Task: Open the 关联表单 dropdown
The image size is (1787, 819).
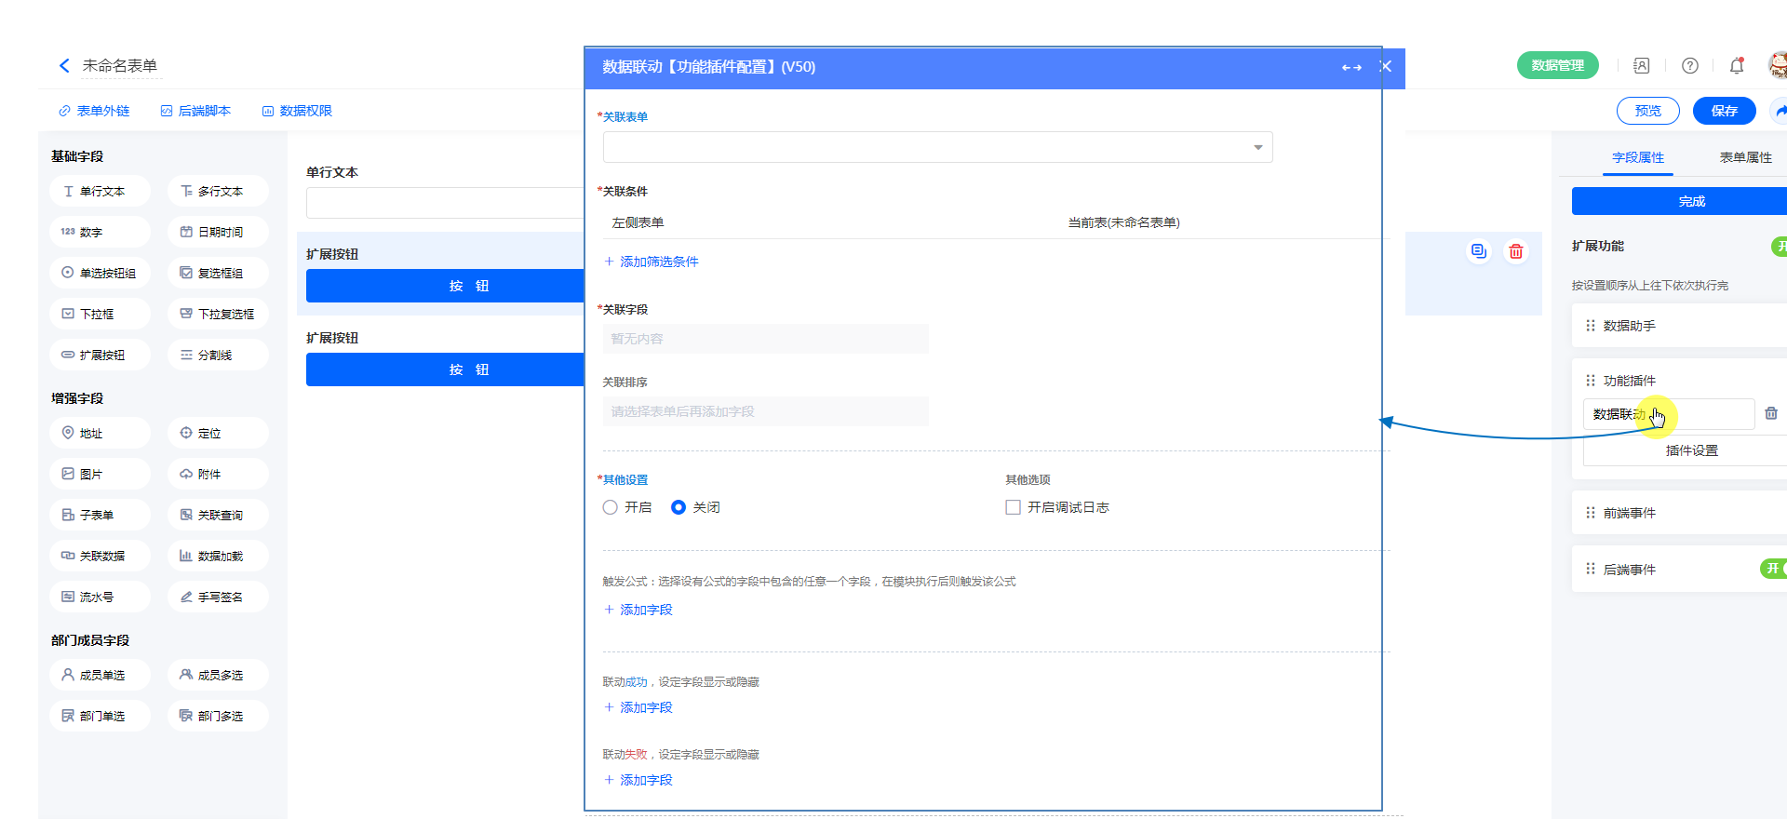Action: pos(937,147)
